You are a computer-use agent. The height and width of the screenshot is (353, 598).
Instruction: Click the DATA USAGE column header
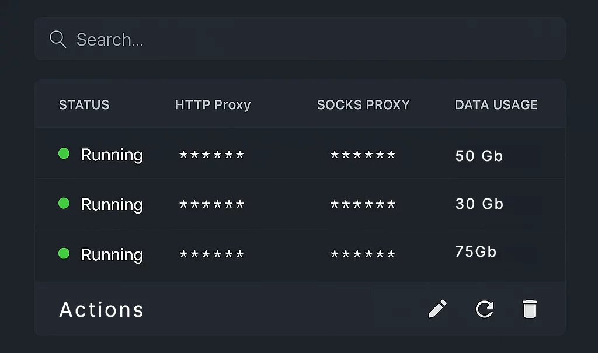coord(496,105)
